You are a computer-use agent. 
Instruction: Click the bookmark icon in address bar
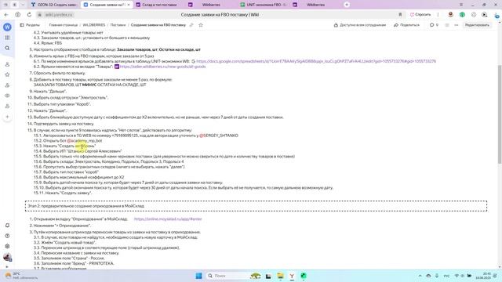(x=400, y=15)
